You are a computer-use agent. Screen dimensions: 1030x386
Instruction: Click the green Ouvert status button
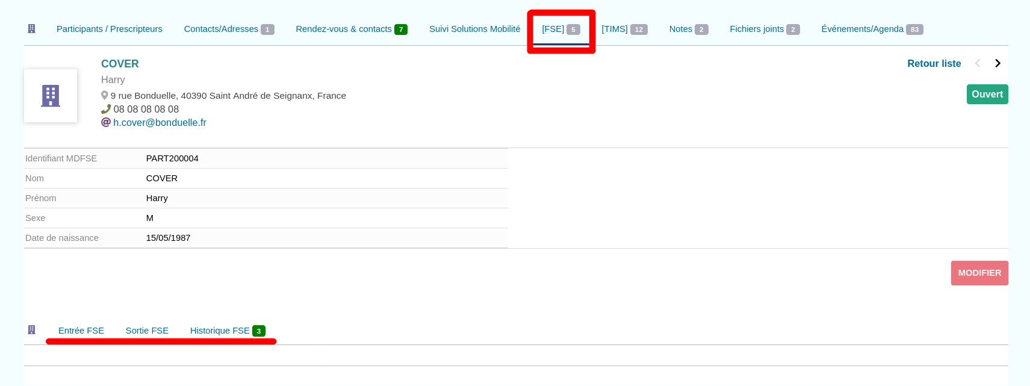coord(987,94)
